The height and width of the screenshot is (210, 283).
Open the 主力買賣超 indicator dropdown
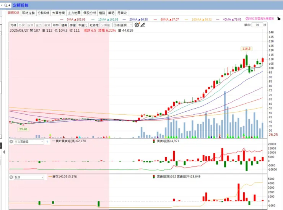click(29, 142)
